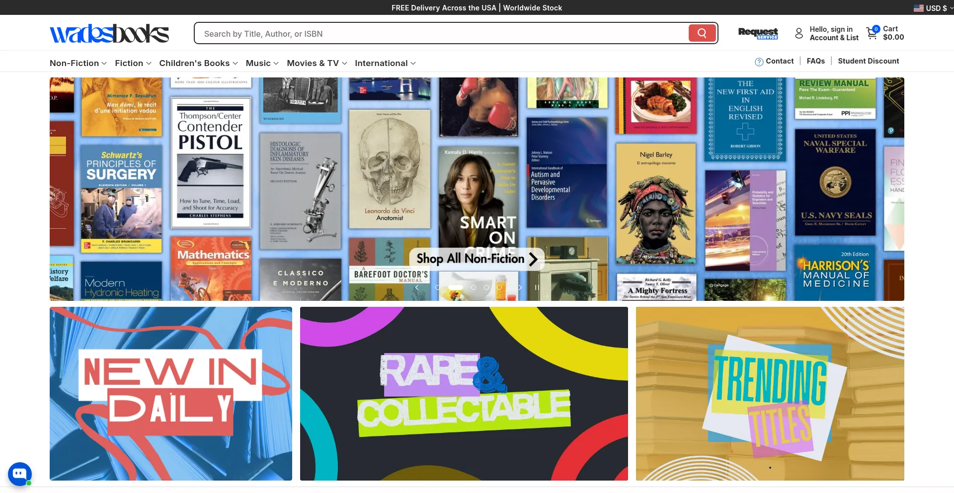954x493 pixels.
Task: Open the Contact link
Action: click(x=780, y=61)
